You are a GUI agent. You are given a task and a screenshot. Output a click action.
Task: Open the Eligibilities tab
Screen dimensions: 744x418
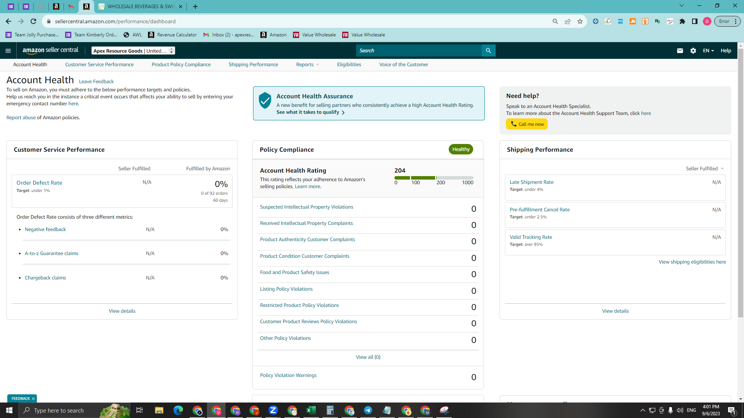pyautogui.click(x=349, y=65)
